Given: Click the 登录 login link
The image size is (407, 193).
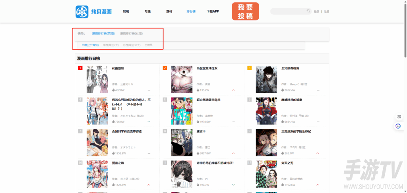Looking at the screenshot, I should click(316, 12).
